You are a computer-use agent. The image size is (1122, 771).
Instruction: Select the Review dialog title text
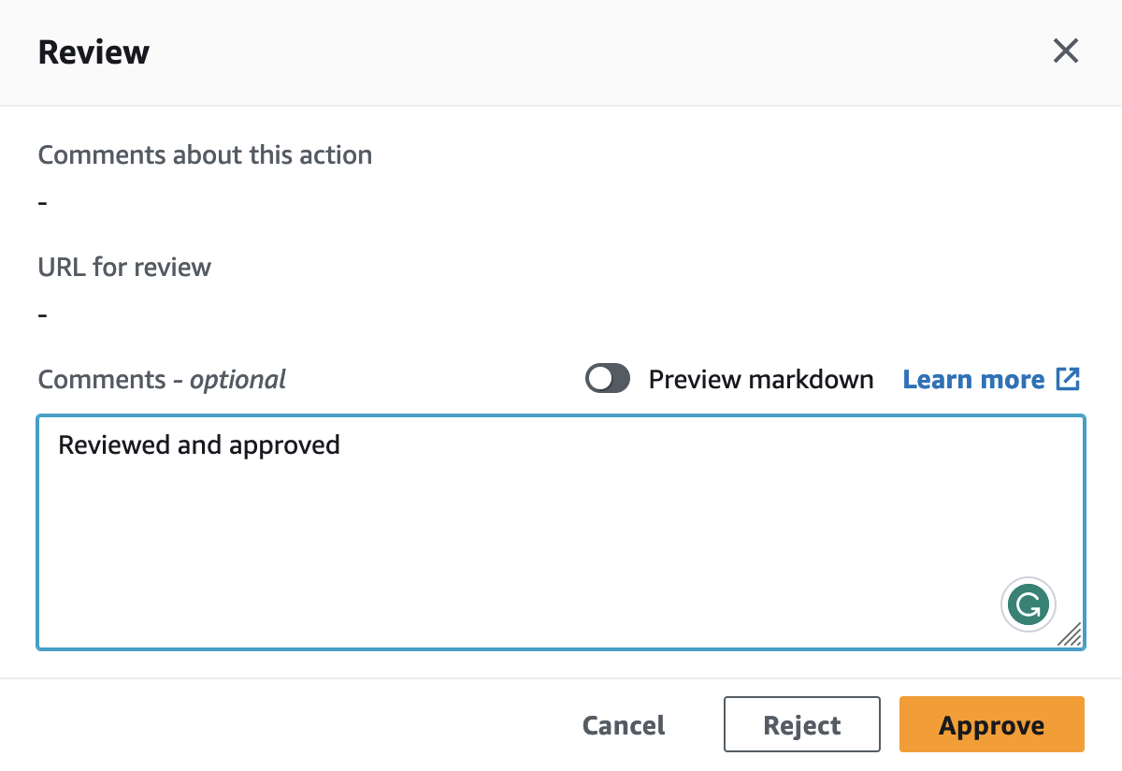click(x=93, y=51)
